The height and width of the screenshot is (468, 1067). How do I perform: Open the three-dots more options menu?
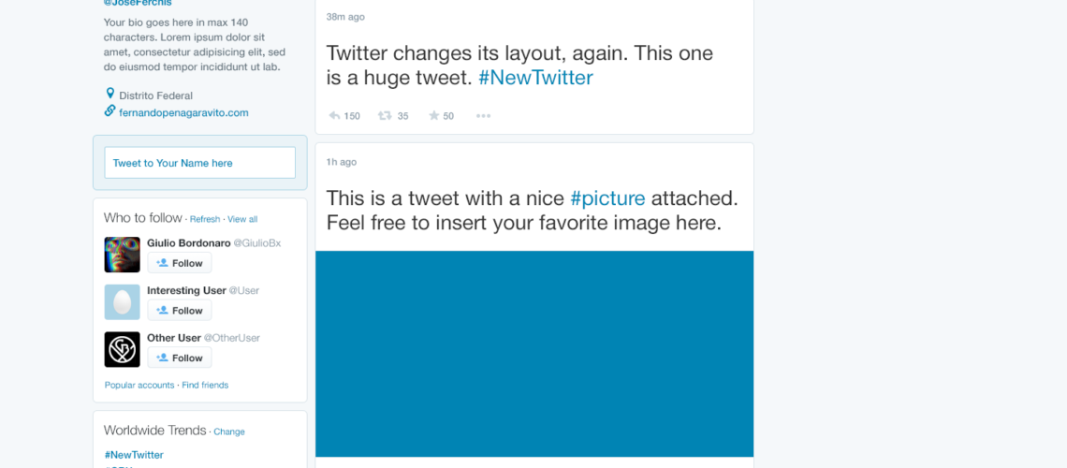[483, 116]
